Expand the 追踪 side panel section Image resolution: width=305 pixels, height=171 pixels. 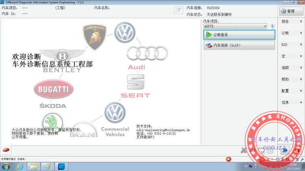click(x=291, y=67)
